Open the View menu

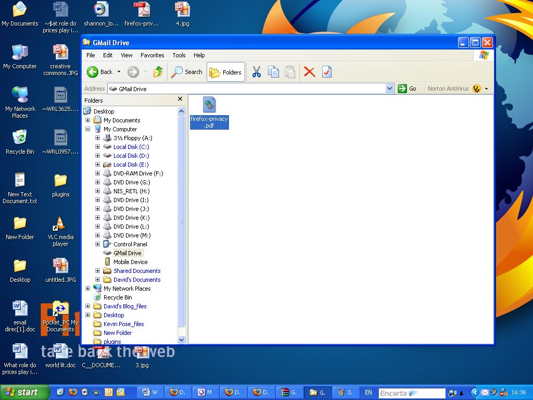pos(126,55)
